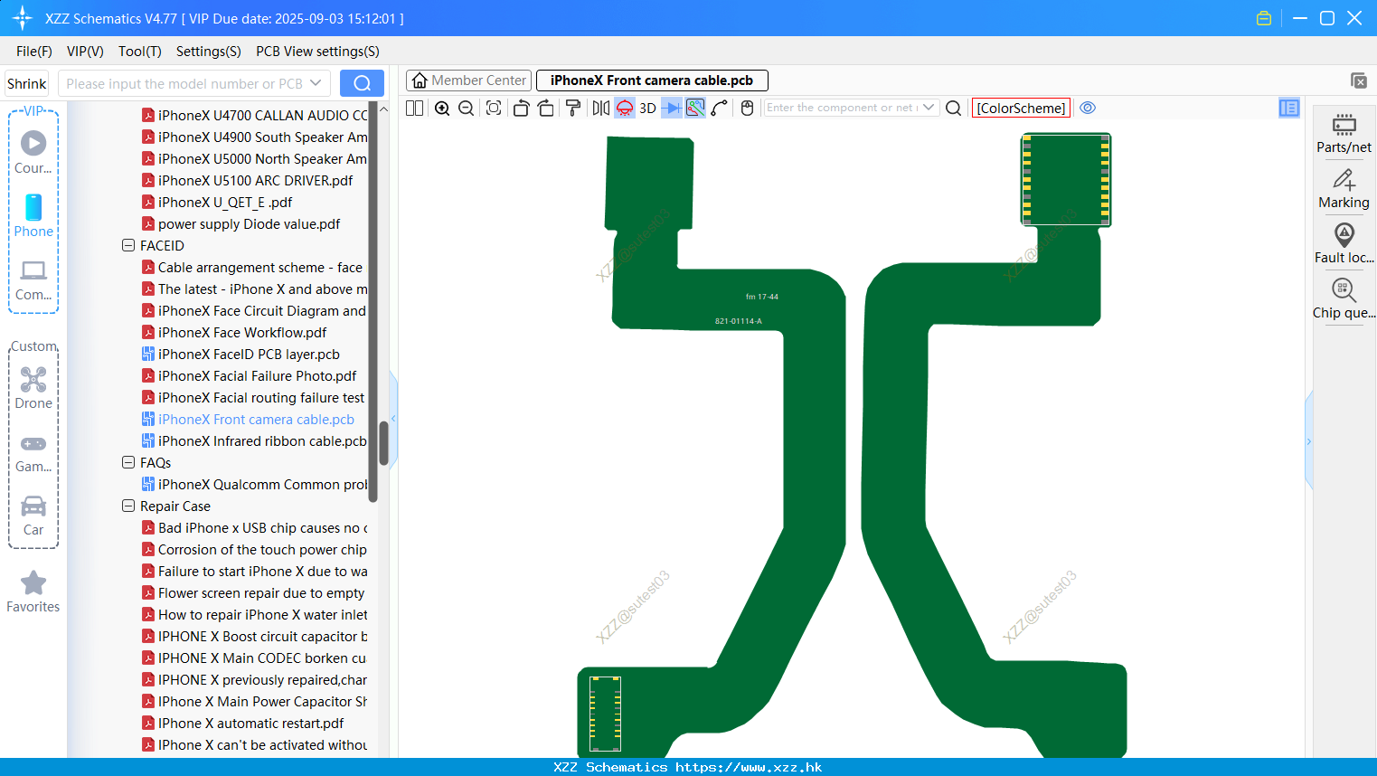Open Parts/net panel

tap(1344, 133)
